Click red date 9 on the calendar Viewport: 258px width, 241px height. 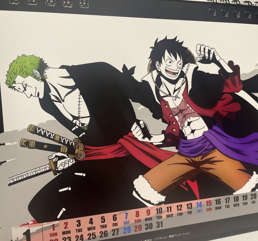(x=148, y=213)
